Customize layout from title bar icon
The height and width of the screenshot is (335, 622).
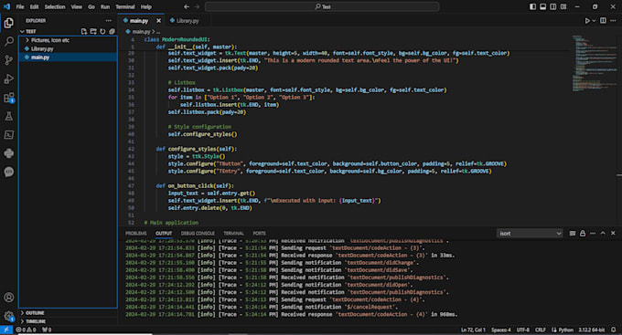click(563, 6)
